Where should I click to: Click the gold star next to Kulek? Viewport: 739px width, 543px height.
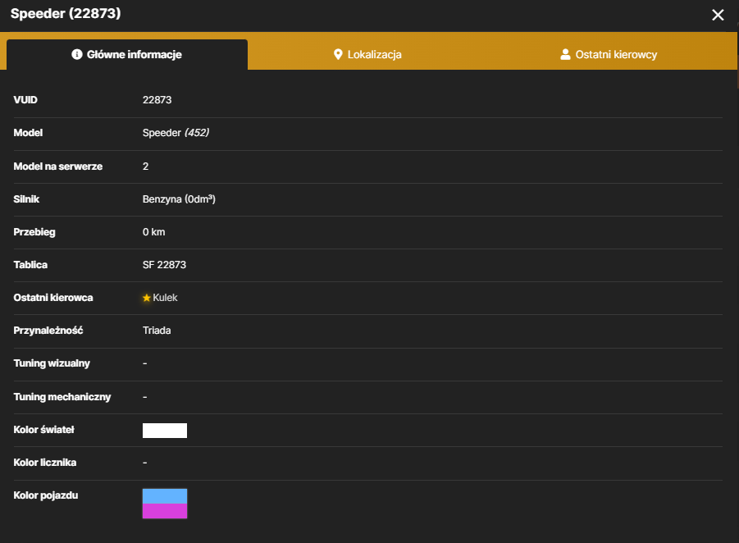point(147,298)
